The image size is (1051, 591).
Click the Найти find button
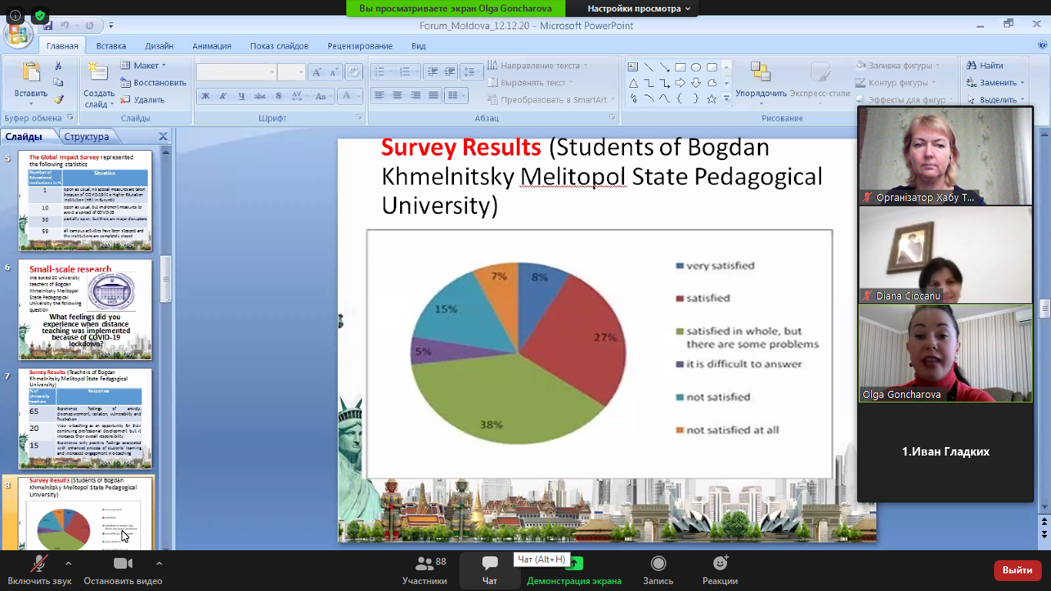pos(986,65)
